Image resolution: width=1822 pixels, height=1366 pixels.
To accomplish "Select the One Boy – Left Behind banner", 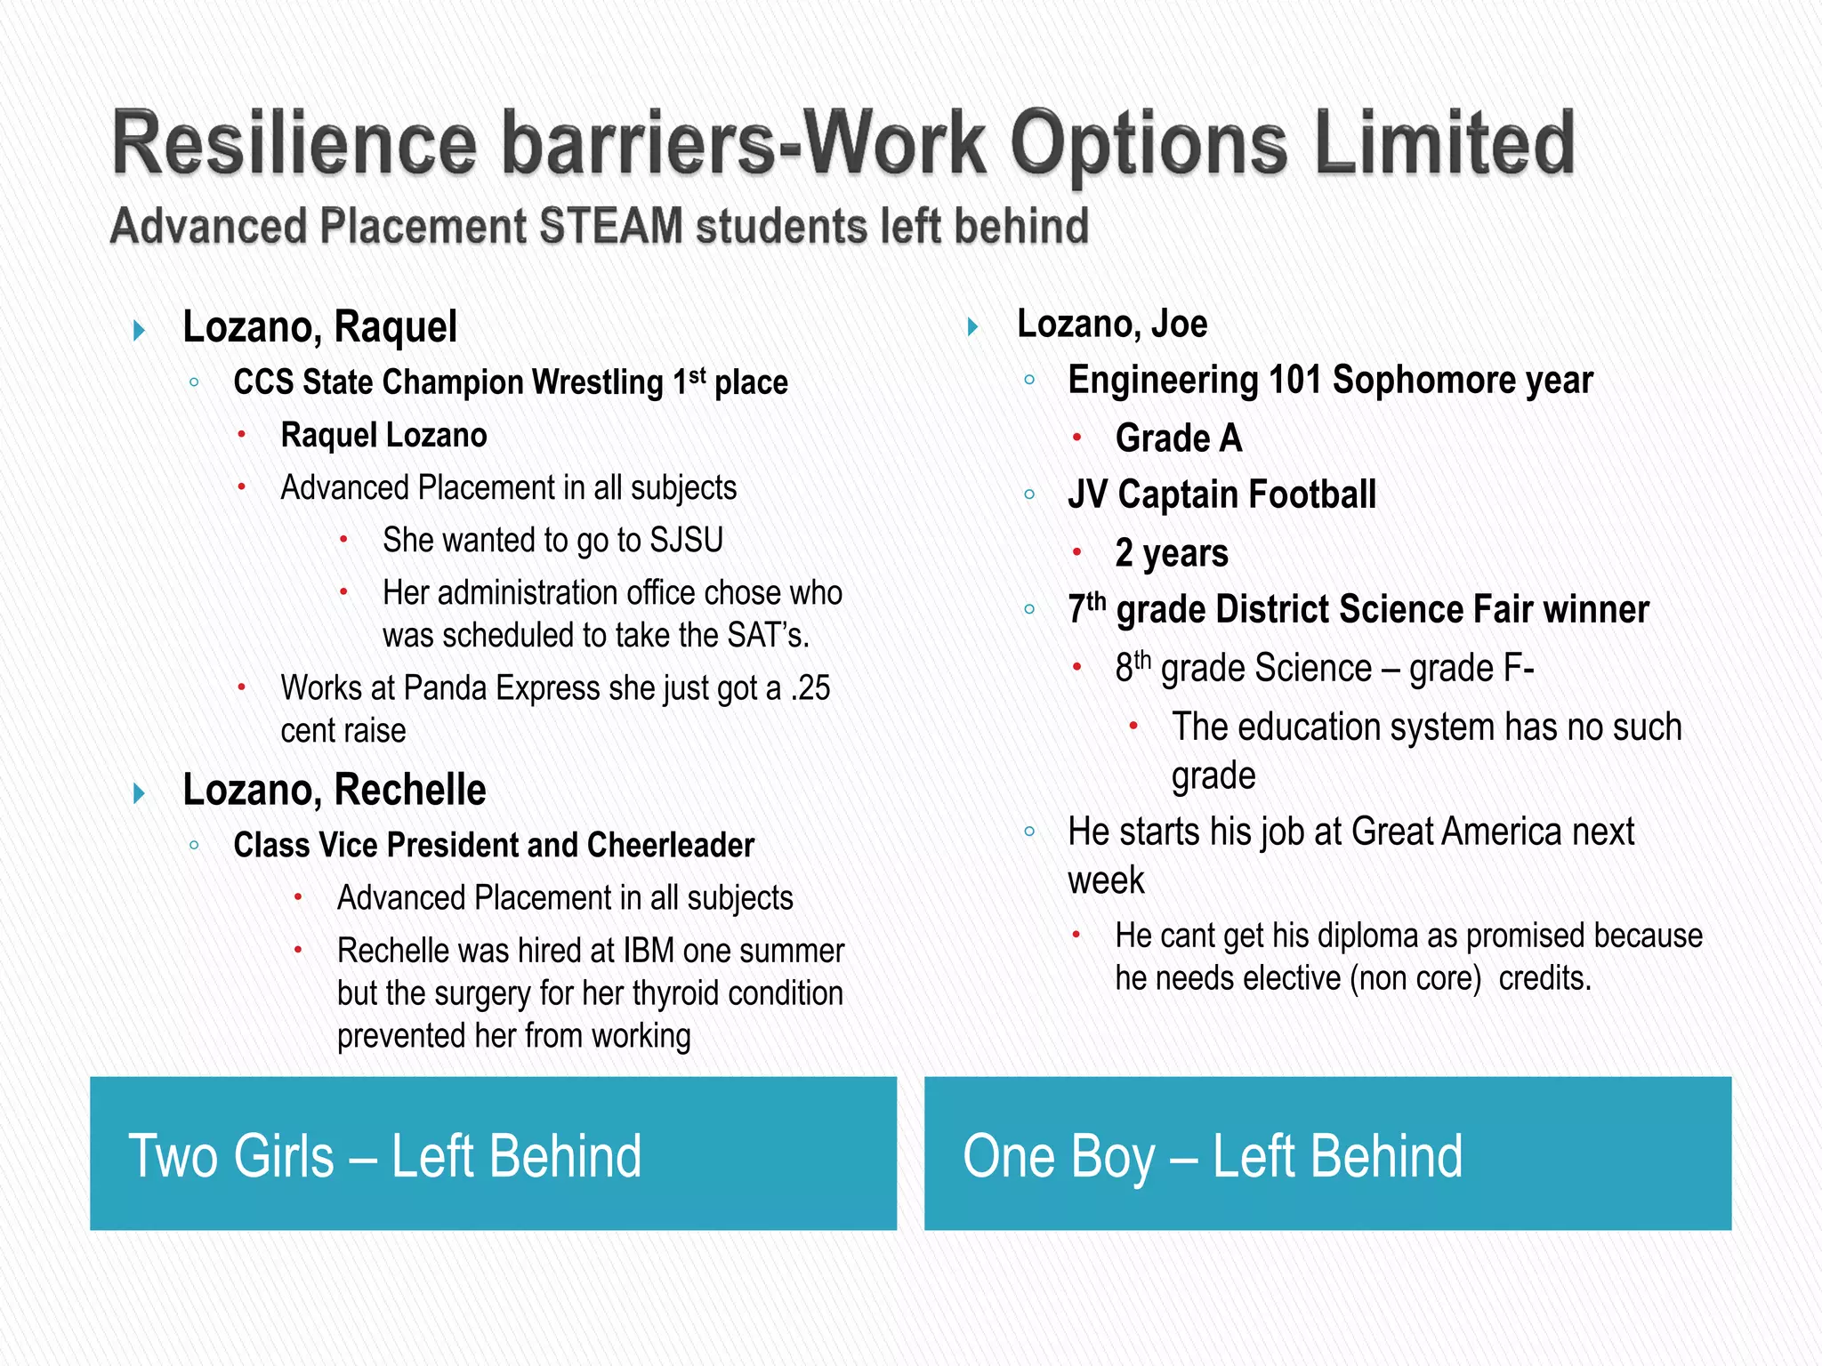I will 1327,1153.
